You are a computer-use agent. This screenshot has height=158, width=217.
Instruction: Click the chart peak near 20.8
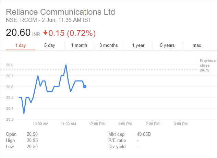point(66,65)
